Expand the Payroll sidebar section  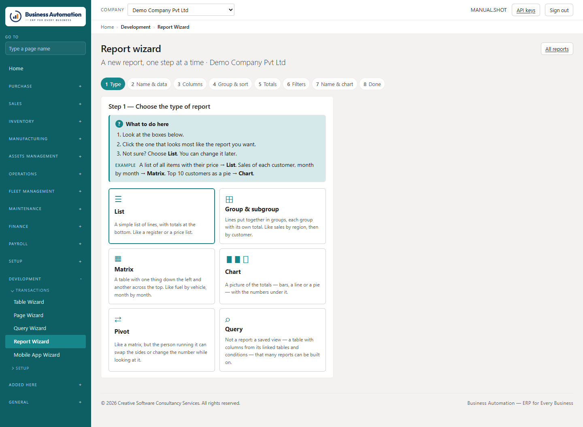[45, 244]
